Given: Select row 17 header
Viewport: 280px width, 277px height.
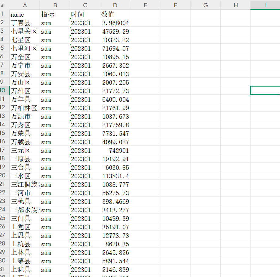Looking at the screenshot, I should 5,150.
